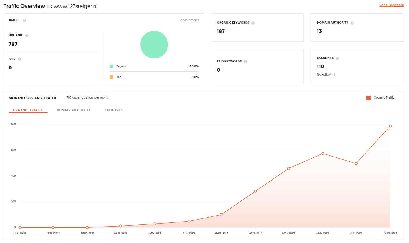
Task: Click the JUL 2024 data point
Action: point(356,163)
